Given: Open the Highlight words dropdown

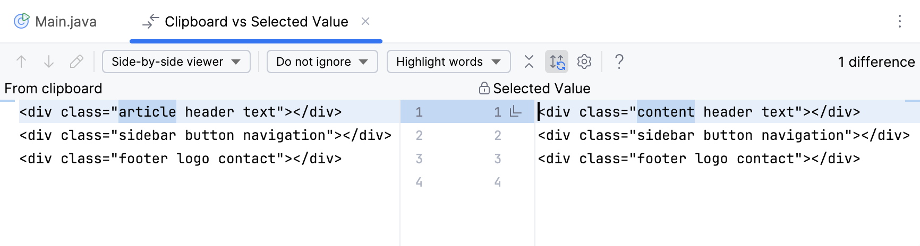Looking at the screenshot, I should pyautogui.click(x=448, y=62).
